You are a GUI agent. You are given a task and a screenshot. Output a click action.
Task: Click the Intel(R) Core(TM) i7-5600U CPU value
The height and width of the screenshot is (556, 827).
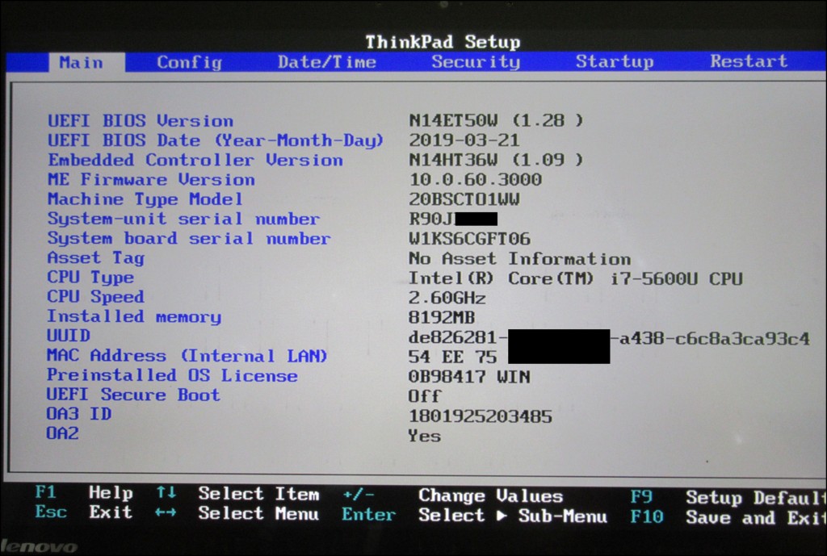[x=575, y=278]
